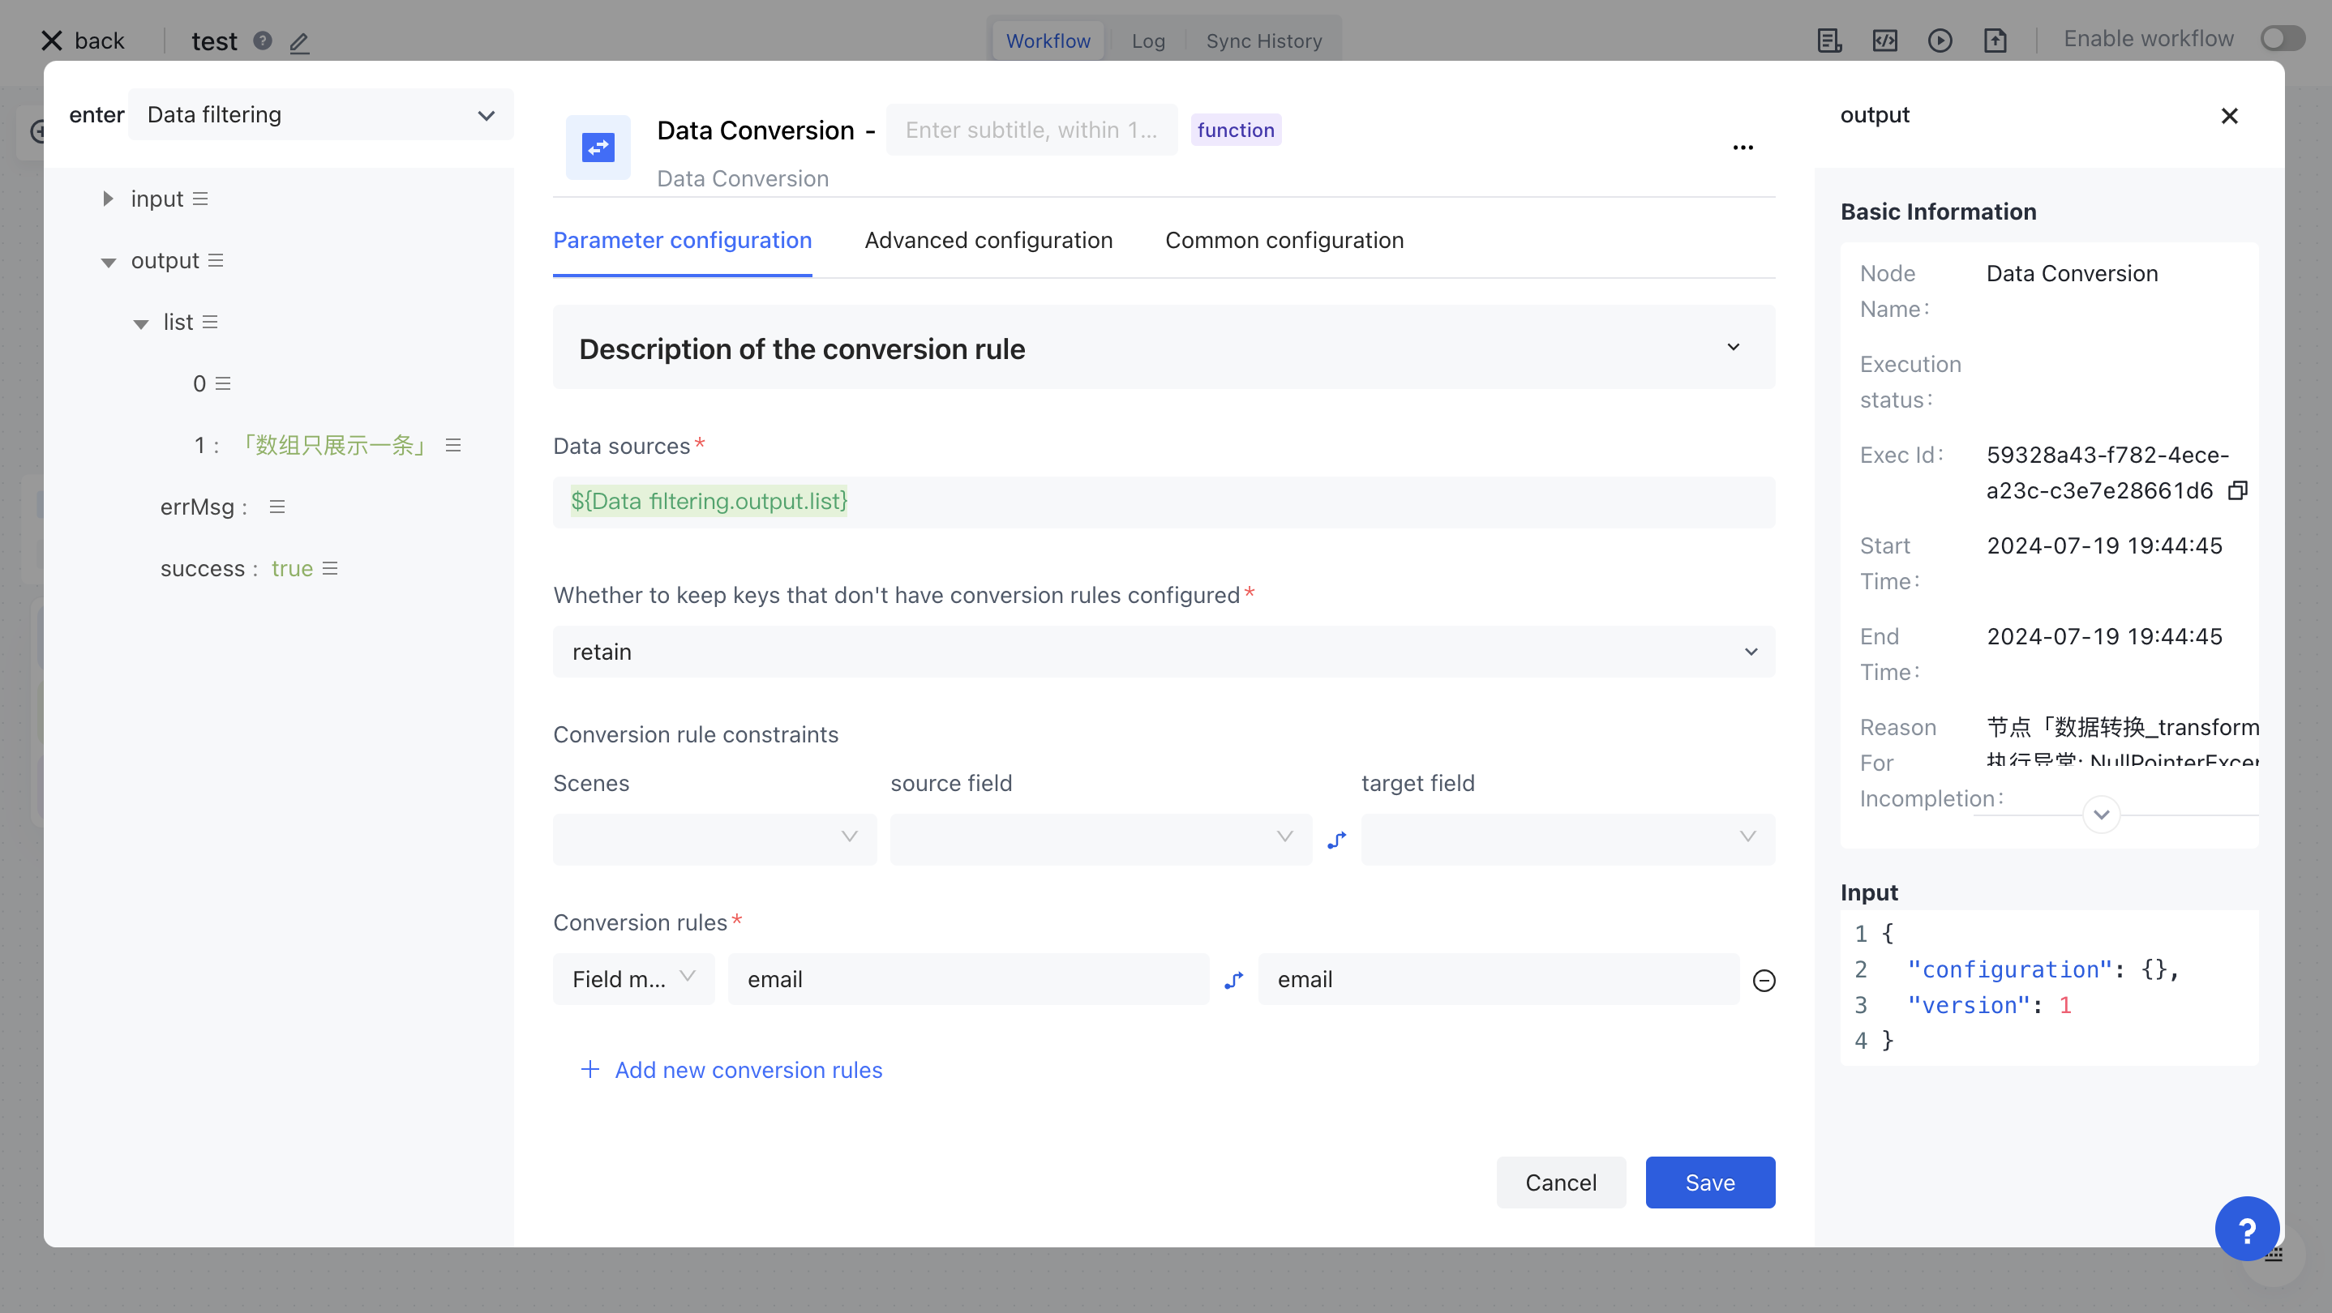Expand the input tree node

(x=108, y=199)
